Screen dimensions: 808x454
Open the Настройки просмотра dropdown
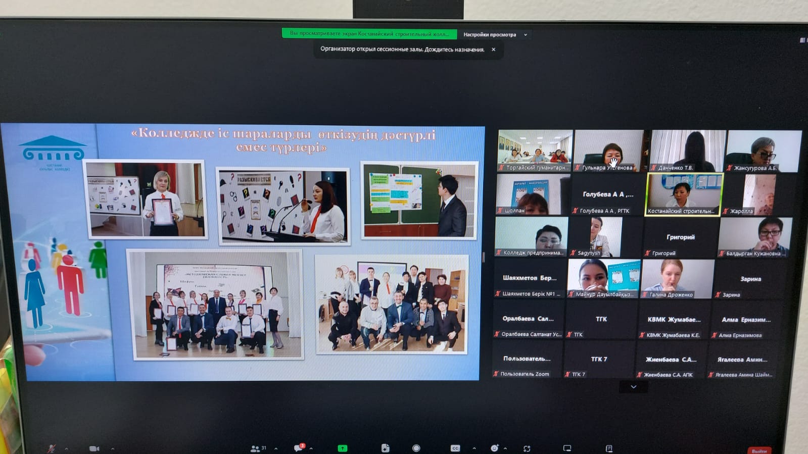[x=495, y=35]
